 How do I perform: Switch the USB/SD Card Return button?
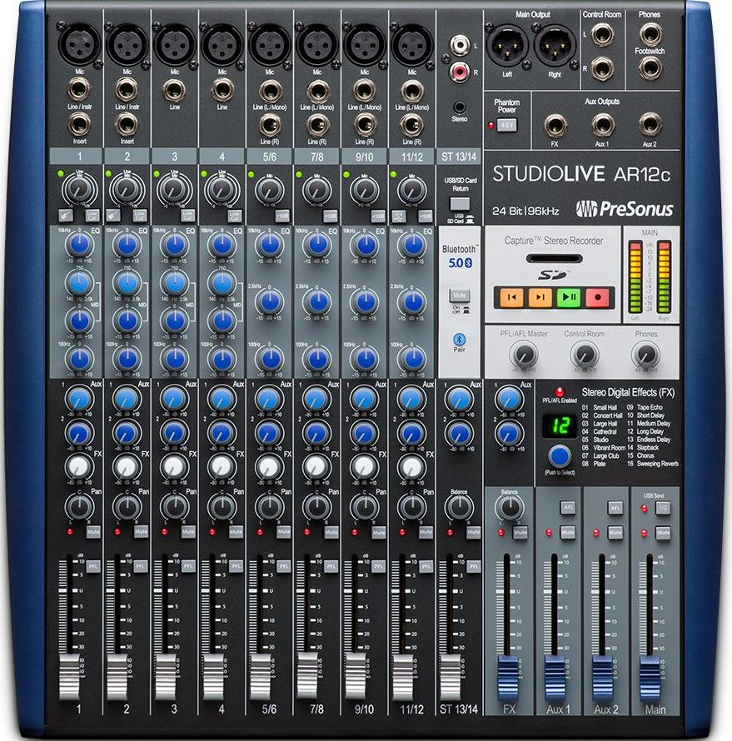tap(460, 204)
